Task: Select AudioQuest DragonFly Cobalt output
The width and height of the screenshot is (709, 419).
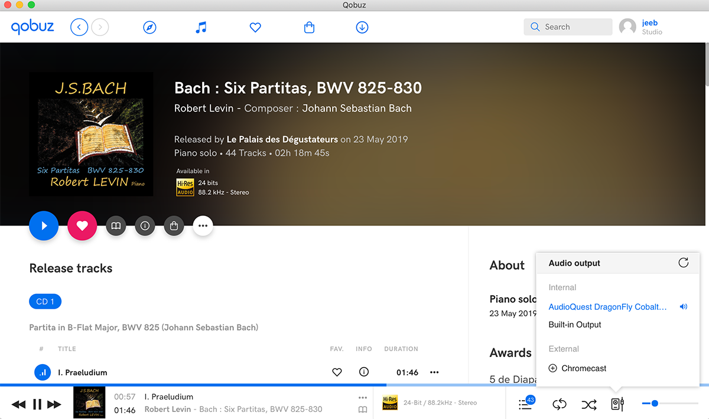Action: [607, 307]
